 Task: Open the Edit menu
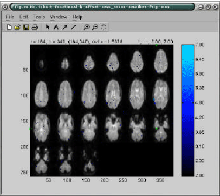tap(24, 17)
